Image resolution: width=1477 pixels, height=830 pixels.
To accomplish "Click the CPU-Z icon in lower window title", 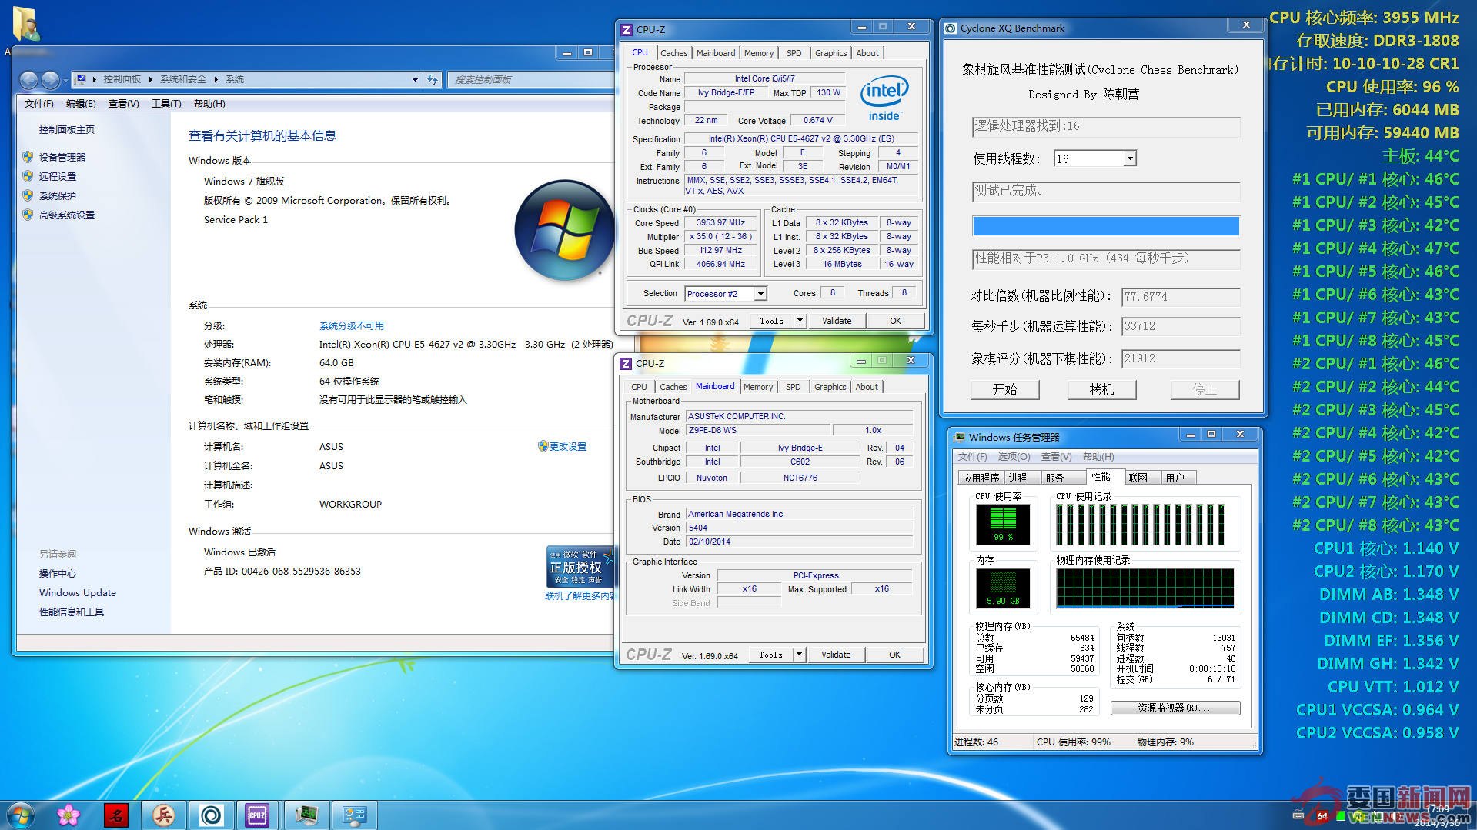I will point(626,363).
